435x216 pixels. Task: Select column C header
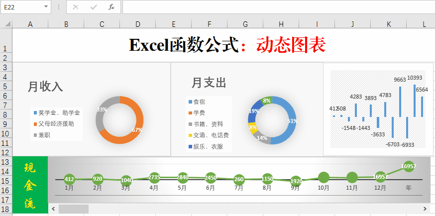pyautogui.click(x=102, y=24)
